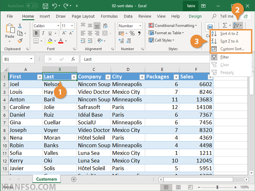Click the Share icon
This screenshot has width=255, height=191.
click(x=246, y=16)
